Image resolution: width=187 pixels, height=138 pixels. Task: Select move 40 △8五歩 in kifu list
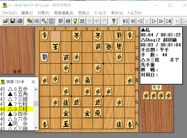[17, 89]
